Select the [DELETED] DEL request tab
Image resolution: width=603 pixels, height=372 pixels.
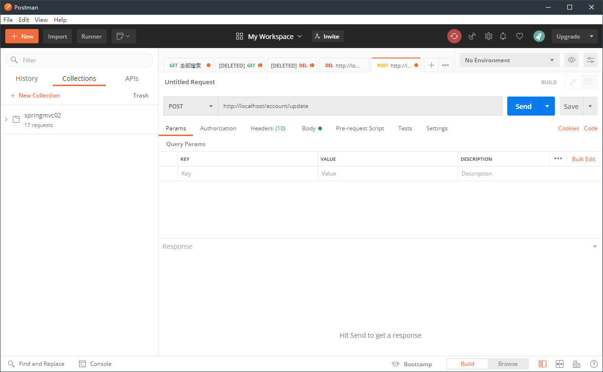292,65
